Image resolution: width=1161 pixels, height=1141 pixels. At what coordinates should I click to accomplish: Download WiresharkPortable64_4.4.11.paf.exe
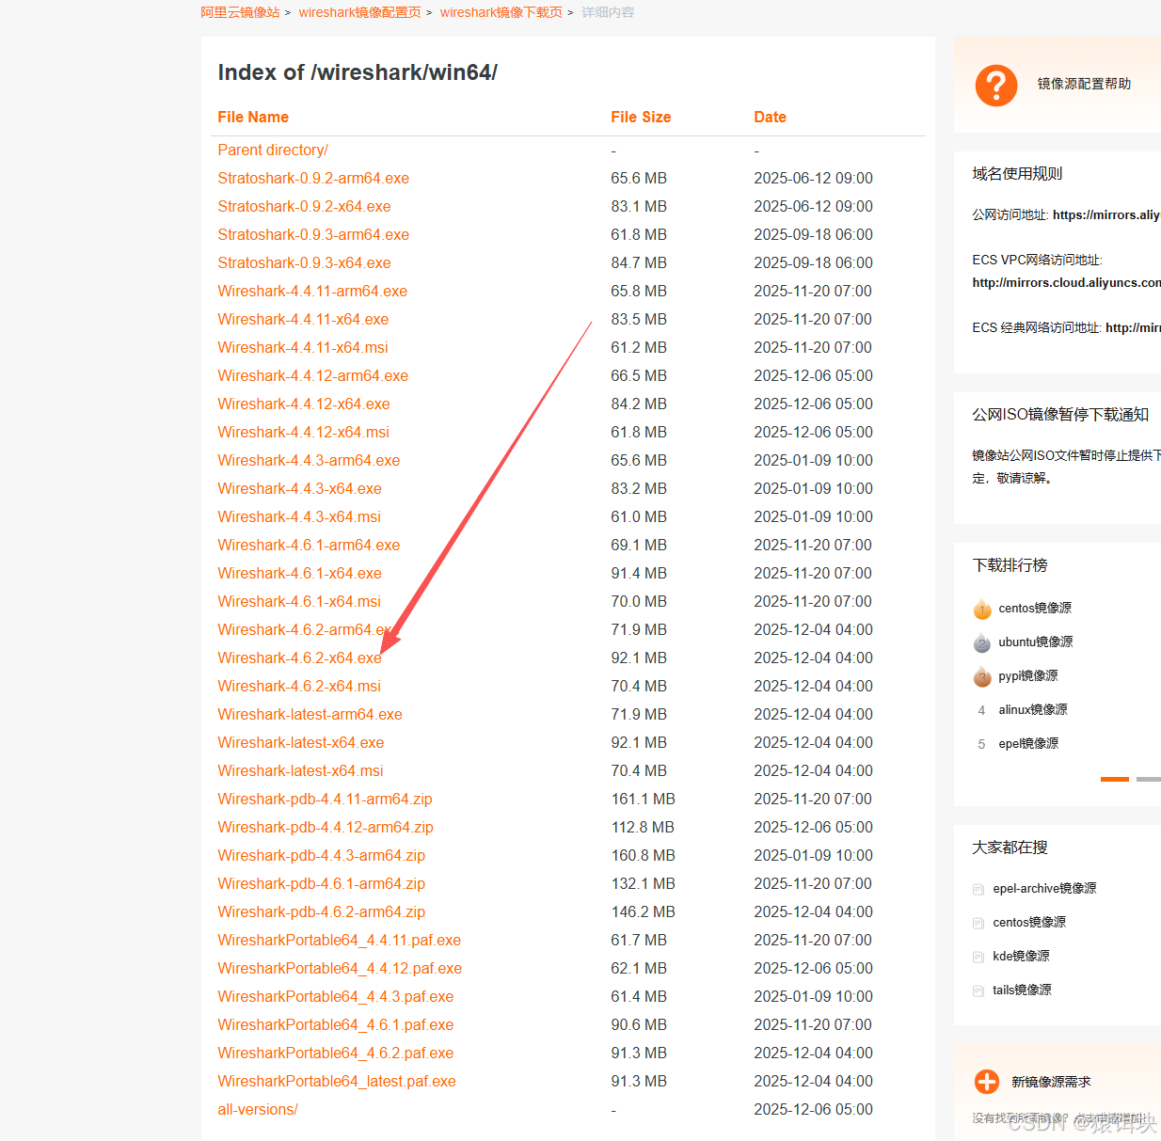pyautogui.click(x=340, y=940)
